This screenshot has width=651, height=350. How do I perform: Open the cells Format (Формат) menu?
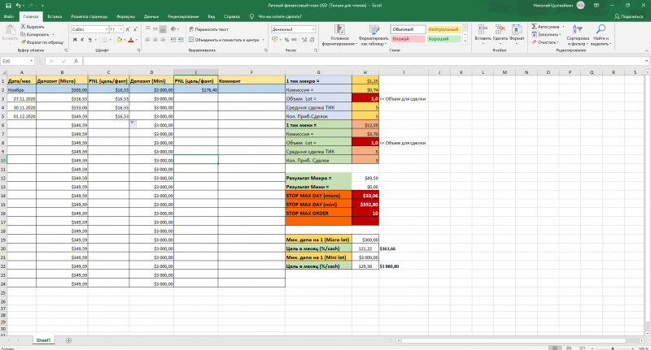tap(517, 34)
